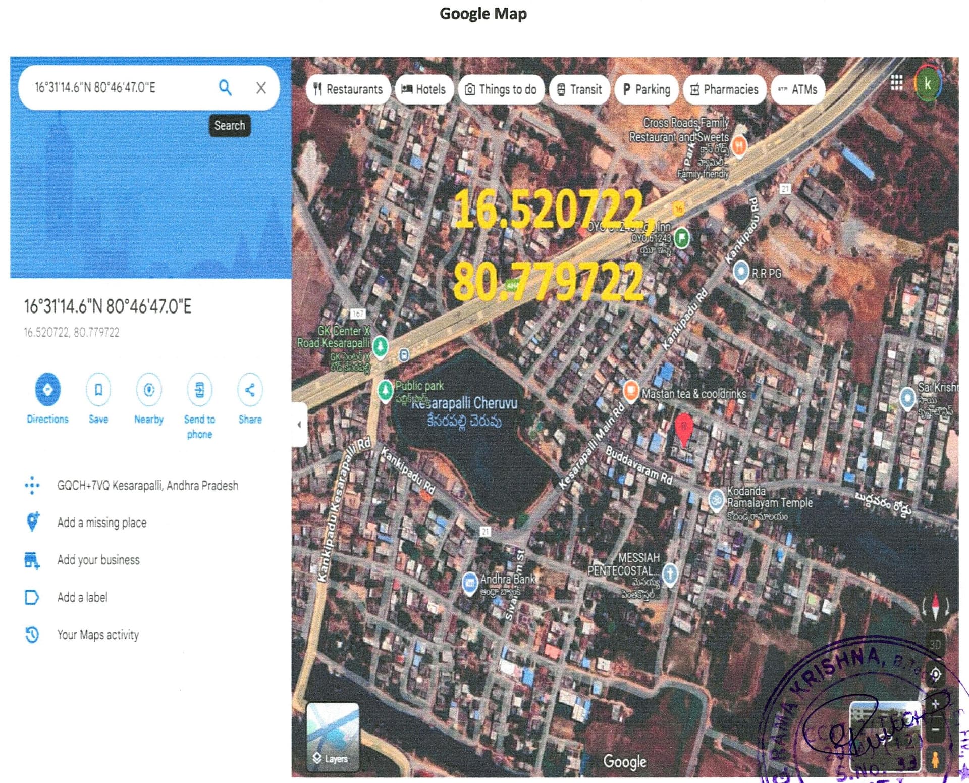969x783 pixels.
Task: Click the 16°31'14.6"N 80°46'47.0"E panel heading
Action: click(108, 306)
